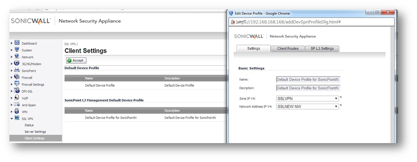Collapse the SSL VPN section arrow

(x=12, y=119)
